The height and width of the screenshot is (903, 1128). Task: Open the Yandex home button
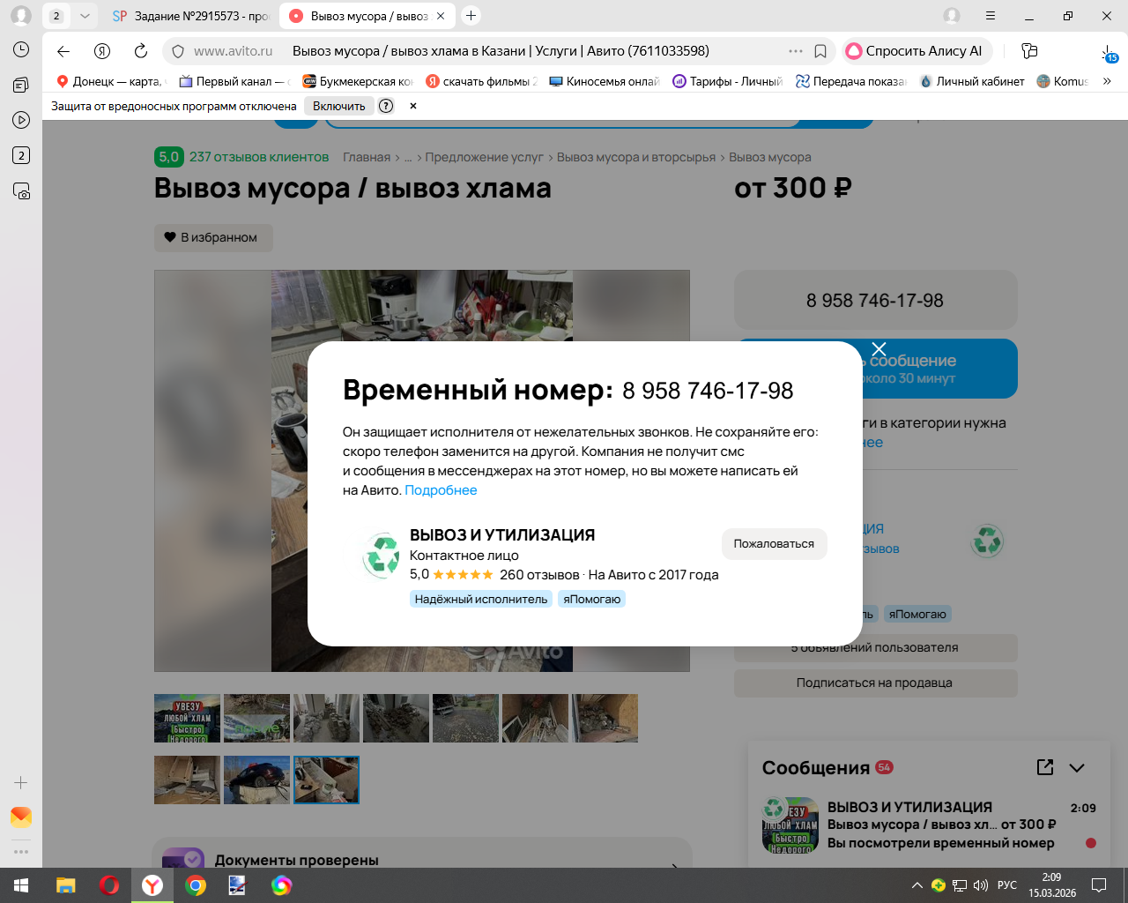(102, 51)
